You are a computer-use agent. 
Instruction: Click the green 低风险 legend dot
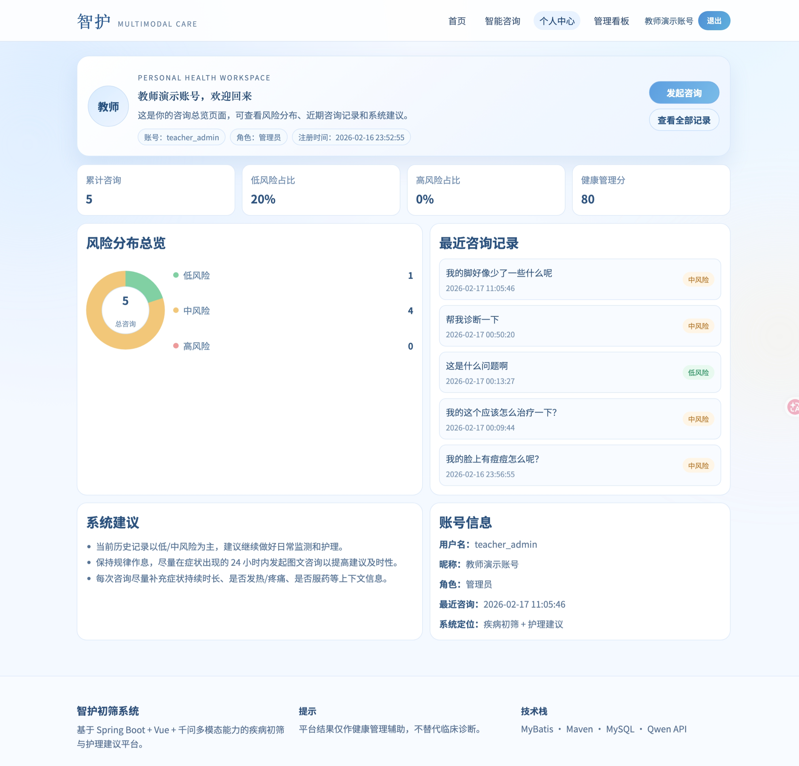[176, 275]
